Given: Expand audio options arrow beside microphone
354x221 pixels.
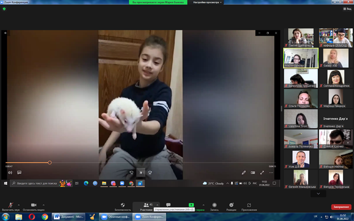Looking at the screenshot, I should (x=19, y=205).
